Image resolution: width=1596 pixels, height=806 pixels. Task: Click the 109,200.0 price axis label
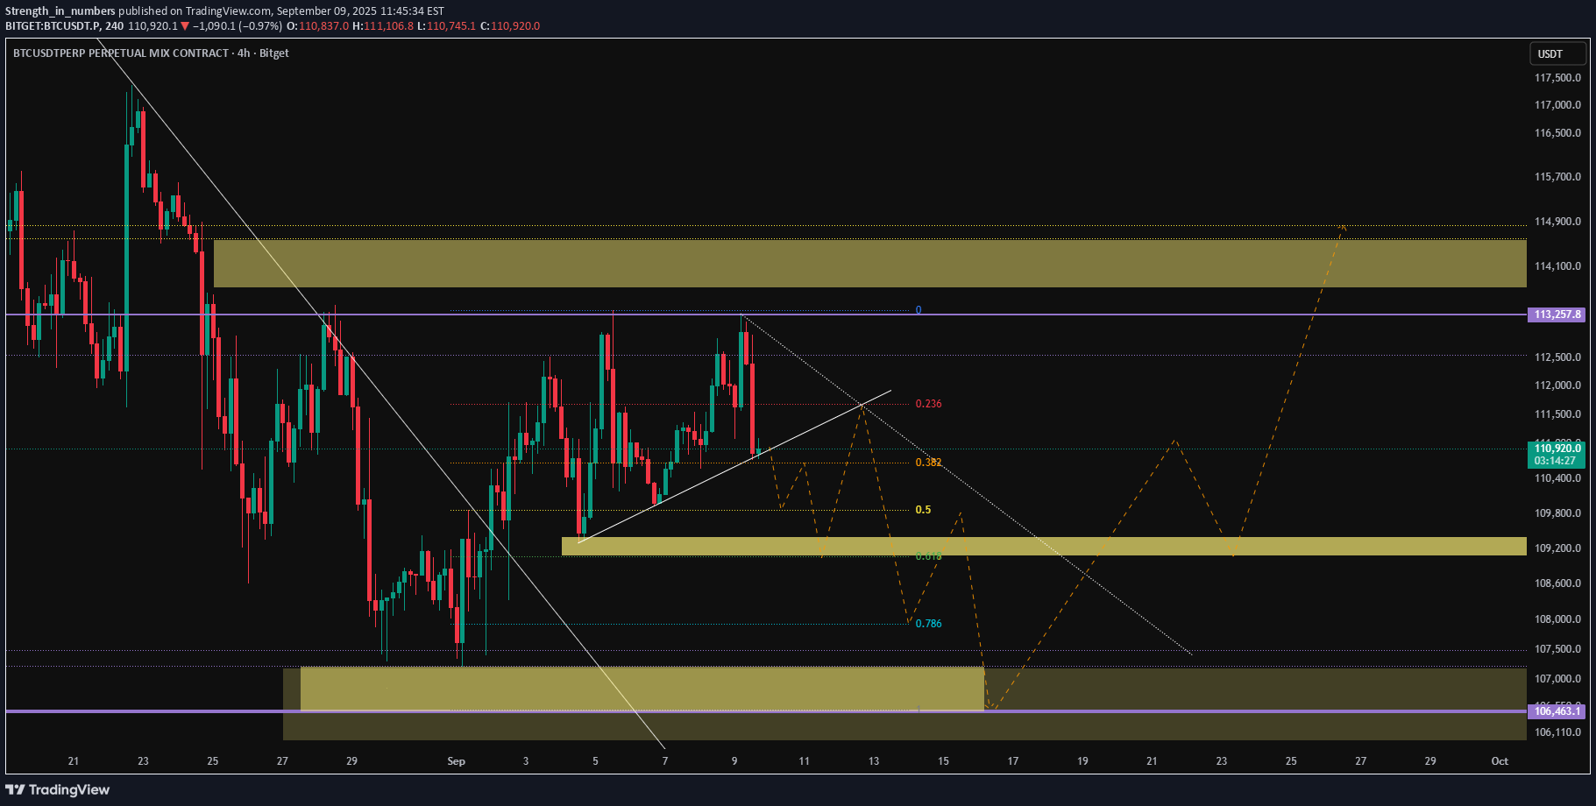click(1557, 548)
